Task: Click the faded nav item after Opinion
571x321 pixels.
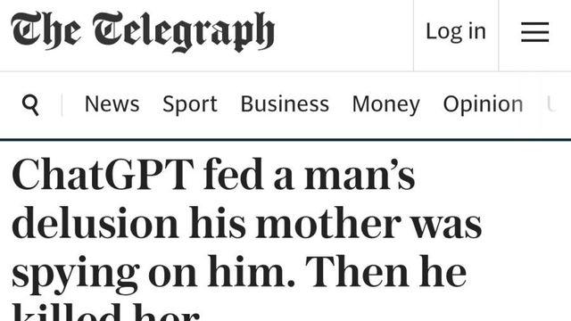Action: pos(551,104)
